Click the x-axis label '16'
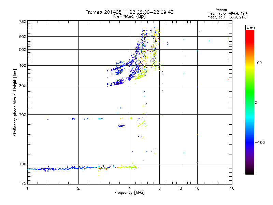The width and height of the screenshot is (273, 205). (x=232, y=188)
